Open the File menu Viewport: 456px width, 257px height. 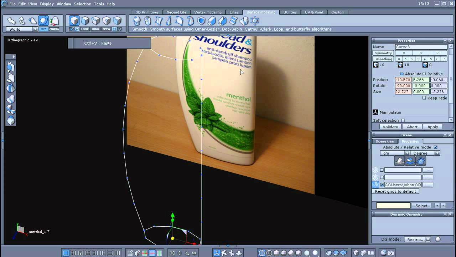12,4
